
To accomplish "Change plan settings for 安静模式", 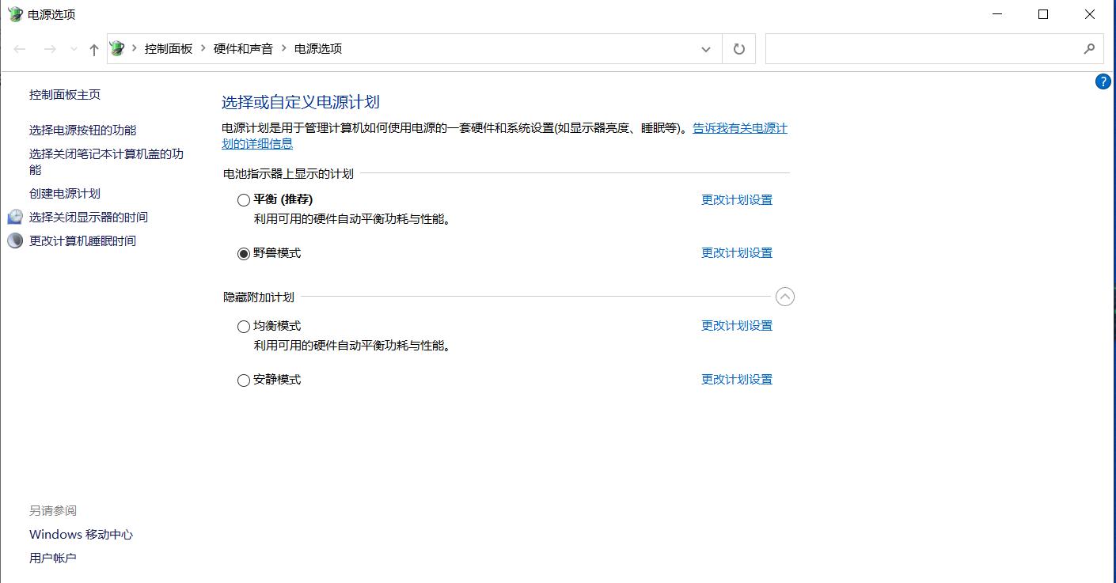I will tap(737, 380).
